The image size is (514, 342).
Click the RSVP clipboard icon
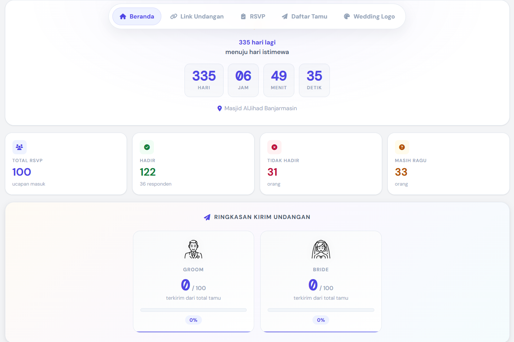click(x=243, y=16)
